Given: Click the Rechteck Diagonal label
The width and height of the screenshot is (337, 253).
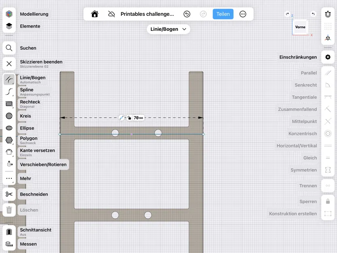Looking at the screenshot, I should point(30,104).
